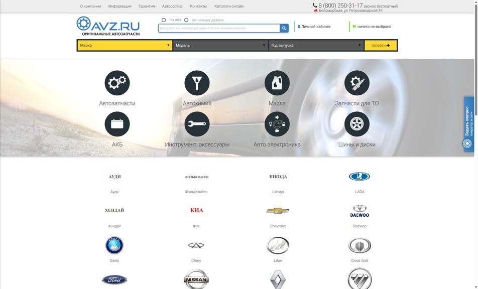Image resolution: width=478 pixels, height=289 pixels.
Task: Focus the VIN or part number search field
Action: coord(219,28)
